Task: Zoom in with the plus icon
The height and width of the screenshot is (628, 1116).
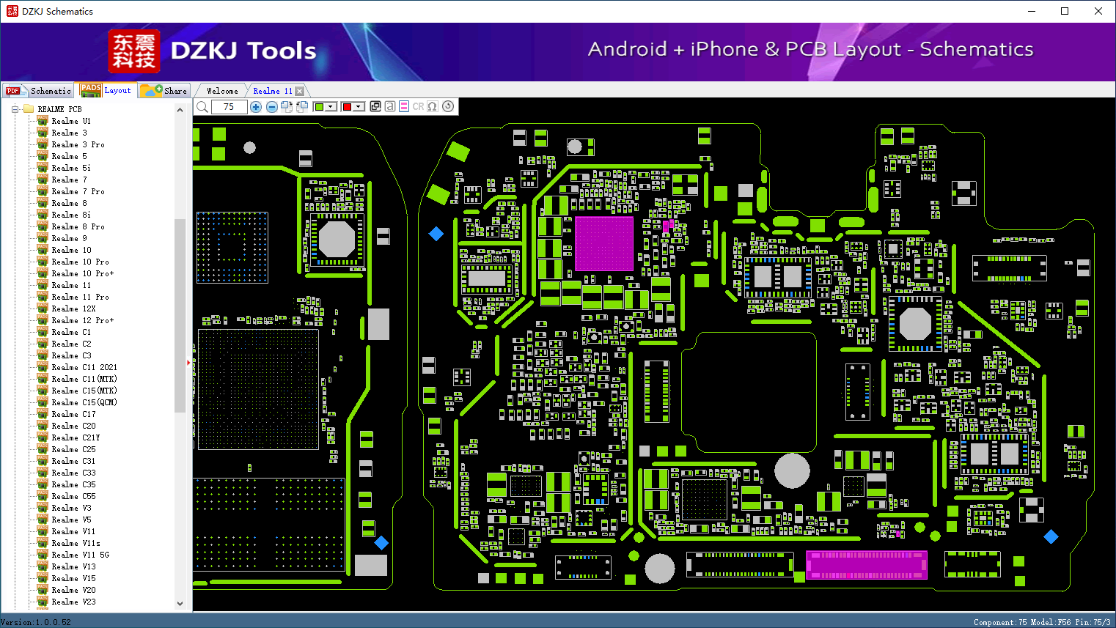Action: (x=256, y=107)
